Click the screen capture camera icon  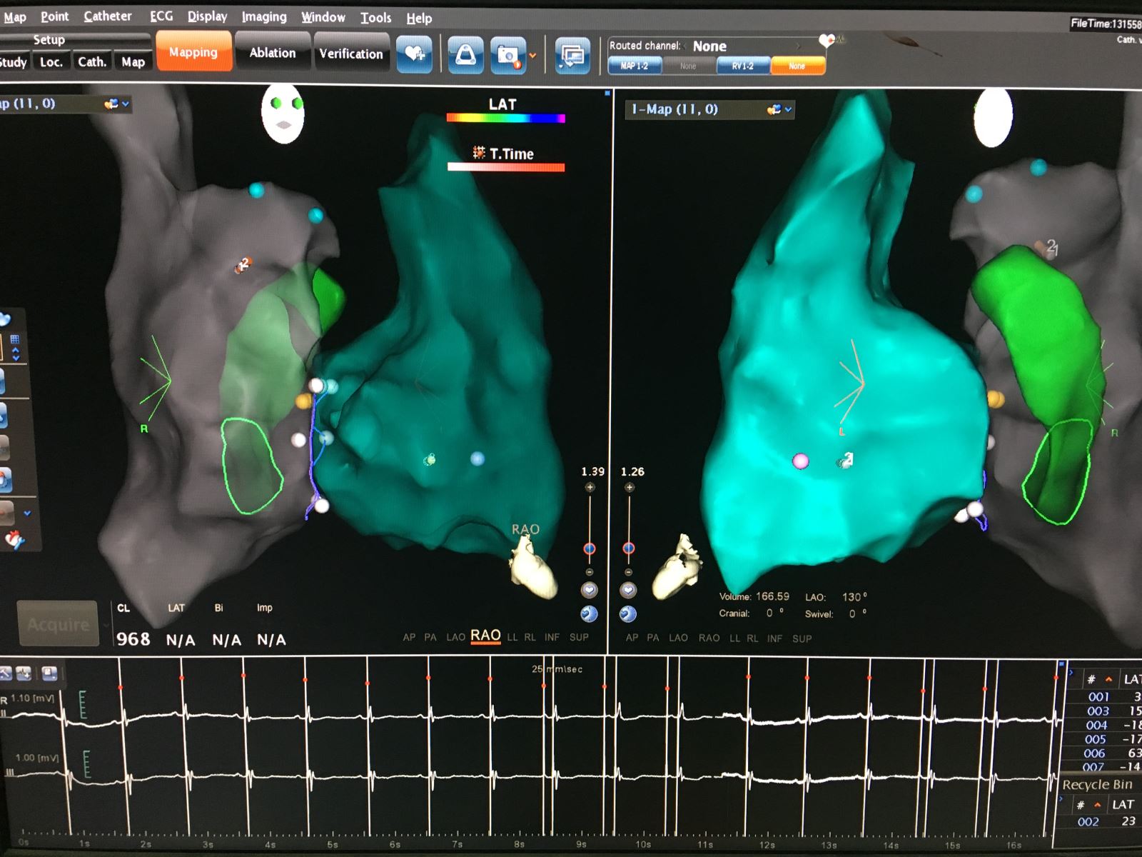[x=507, y=55]
